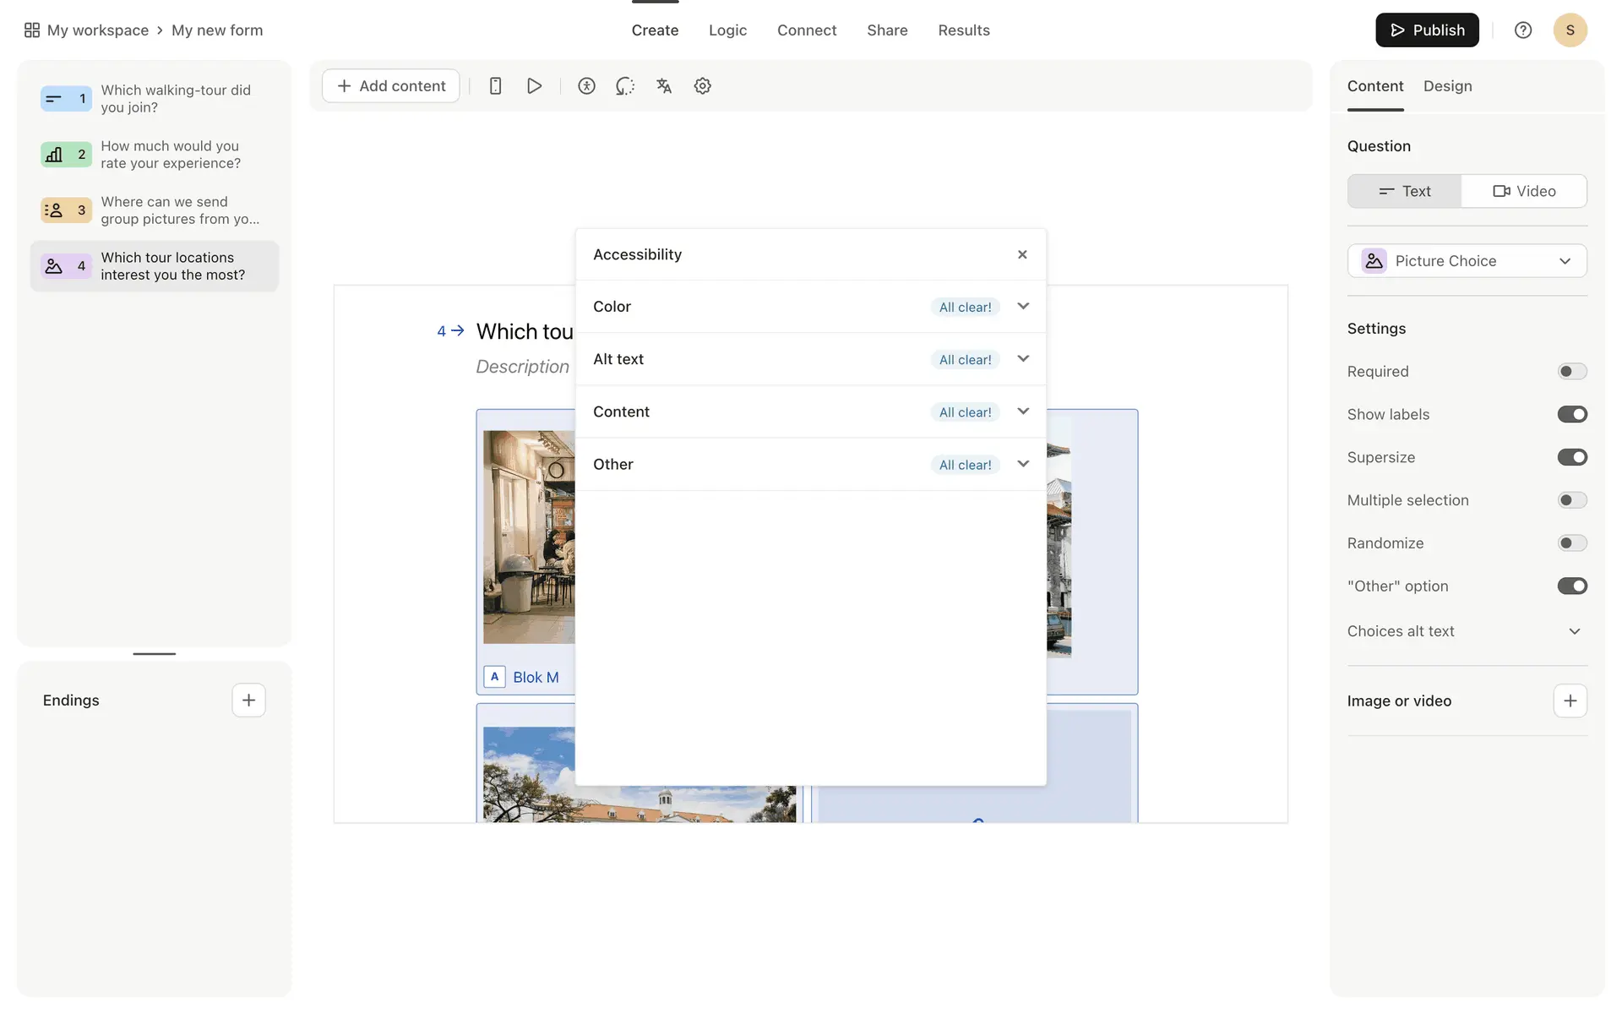Click the translate languages icon
The height and width of the screenshot is (1014, 1622).
pos(664,86)
